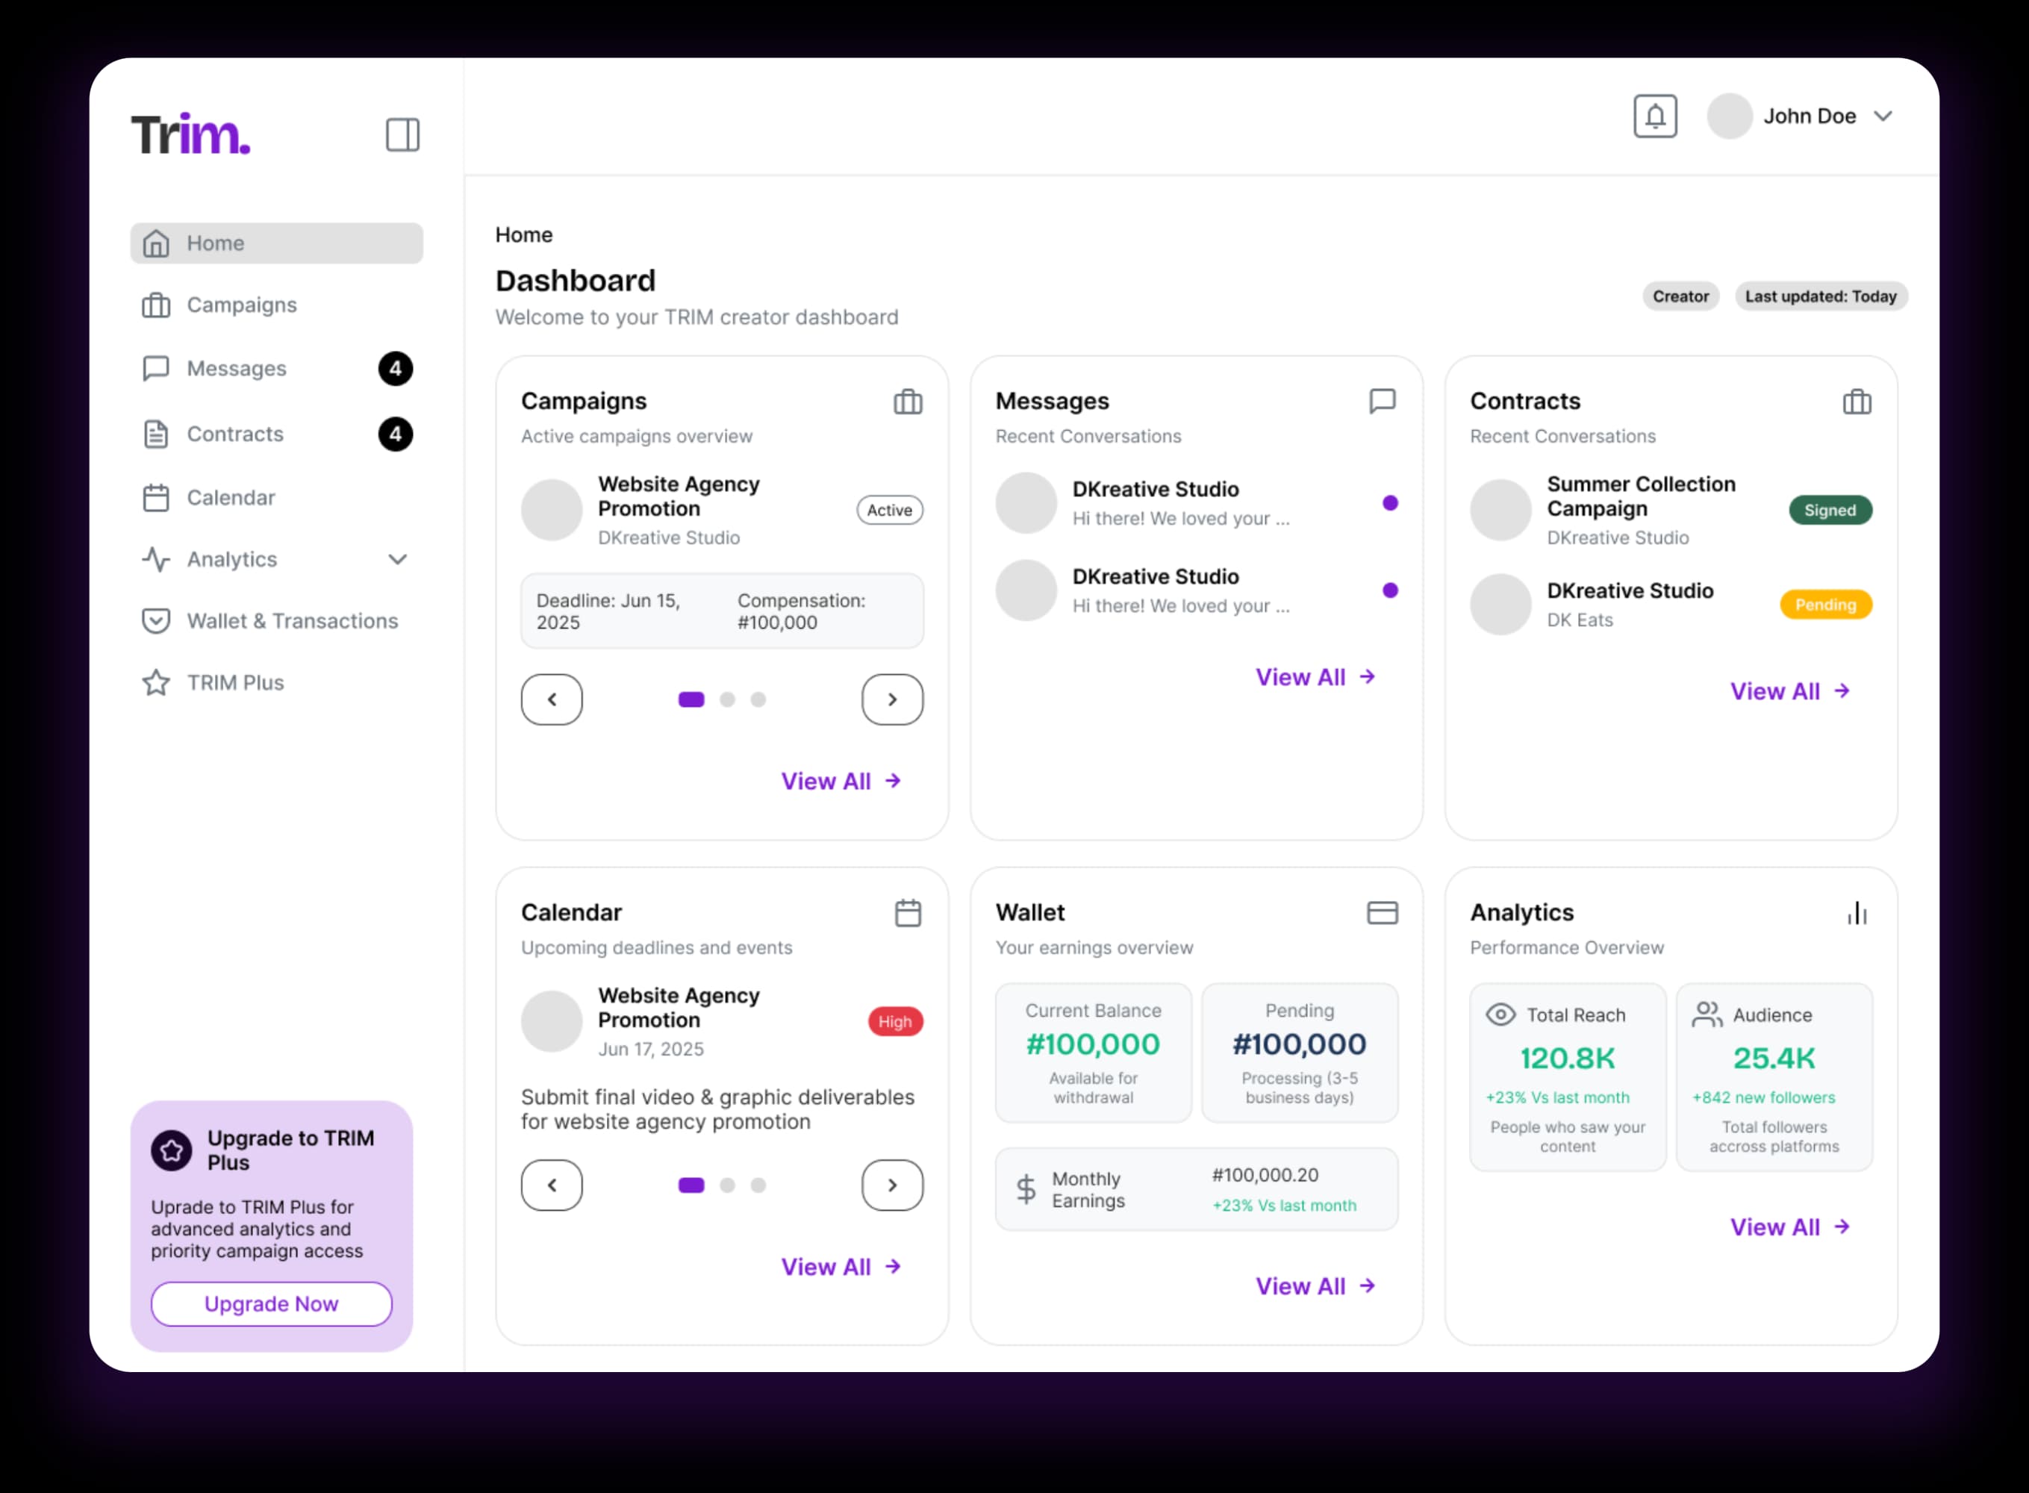This screenshot has height=1493, width=2029.
Task: Open first DKreative Studio message conversation
Action: point(1179,502)
